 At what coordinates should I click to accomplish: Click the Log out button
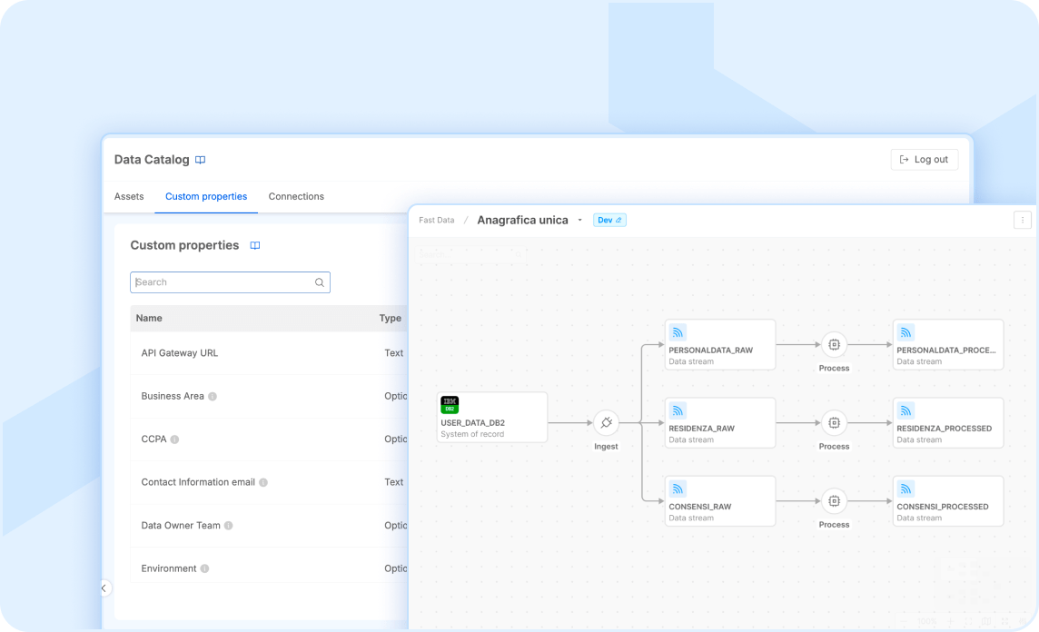(925, 160)
